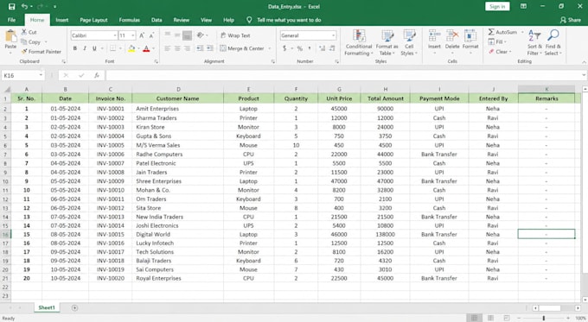Open font name dropdown Calibri
588x322 pixels.
coord(115,35)
